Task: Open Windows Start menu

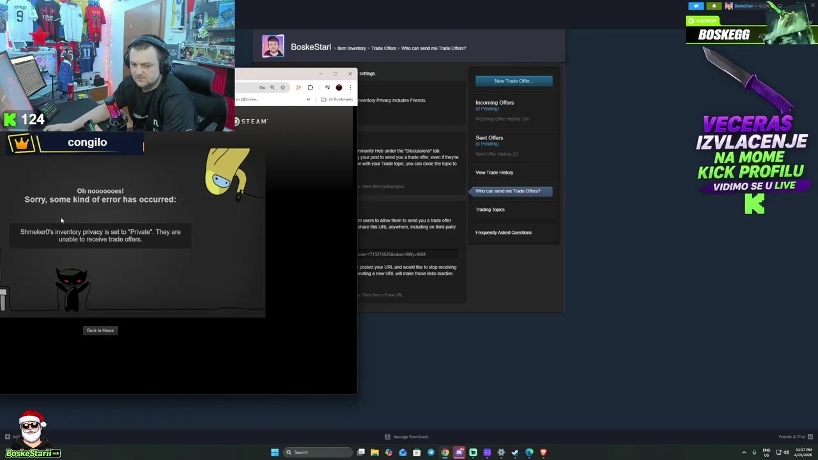Action: pyautogui.click(x=275, y=452)
